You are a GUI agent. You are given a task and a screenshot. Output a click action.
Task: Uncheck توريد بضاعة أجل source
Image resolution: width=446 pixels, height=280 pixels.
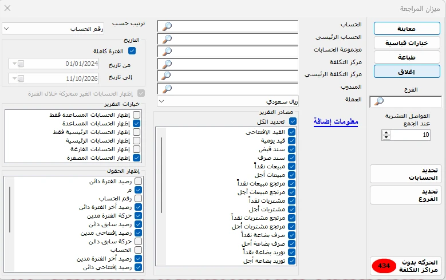click(x=291, y=261)
